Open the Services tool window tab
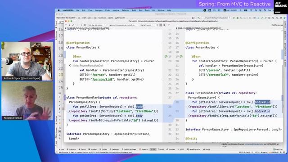Image resolution: width=288 pixels, height=162 pixels. click(x=171, y=149)
